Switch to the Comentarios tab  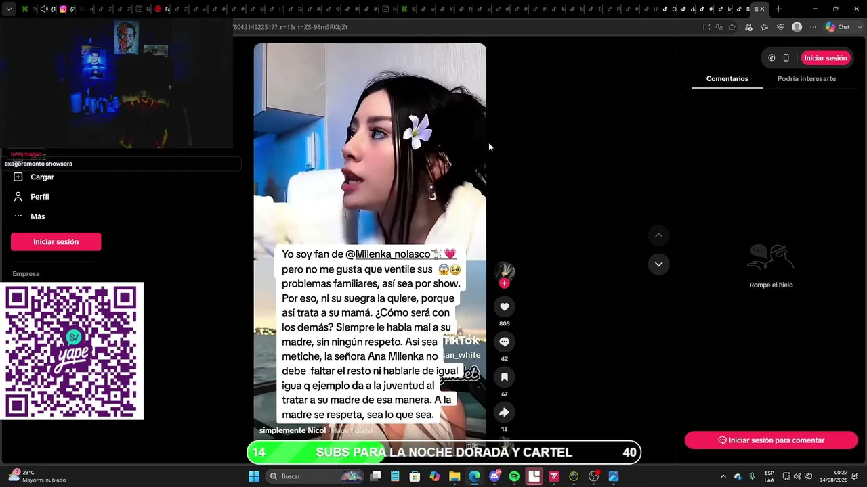[727, 79]
